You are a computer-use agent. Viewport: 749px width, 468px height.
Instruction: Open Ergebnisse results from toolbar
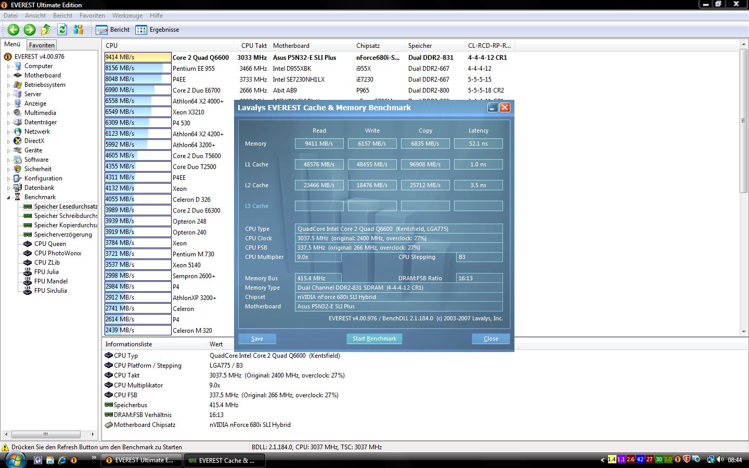(x=157, y=30)
